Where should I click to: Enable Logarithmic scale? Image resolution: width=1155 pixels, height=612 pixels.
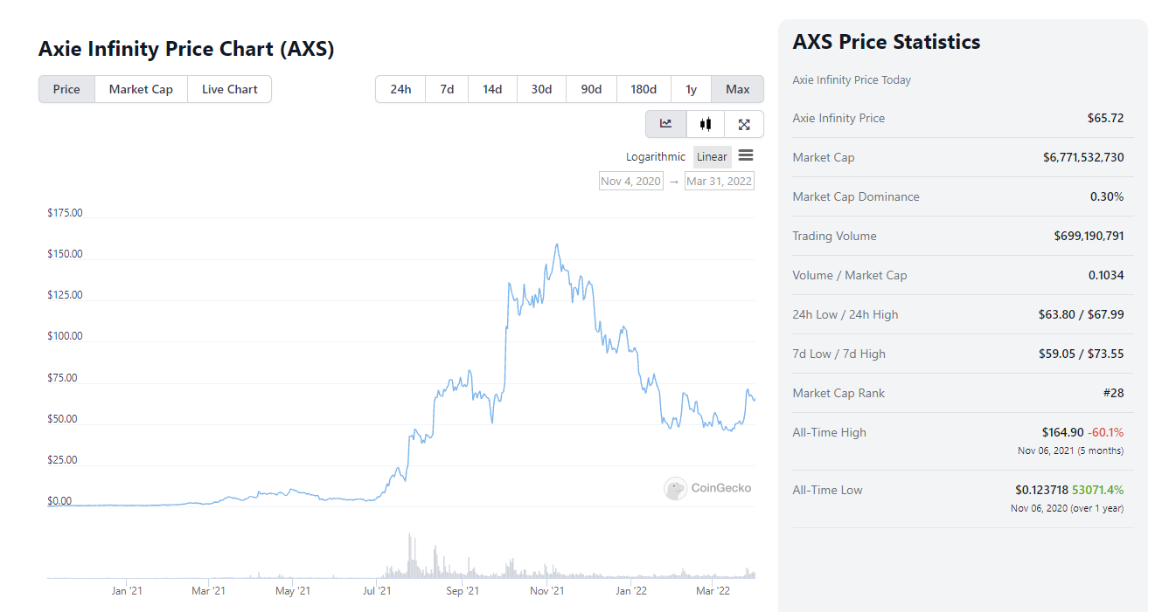(x=656, y=157)
